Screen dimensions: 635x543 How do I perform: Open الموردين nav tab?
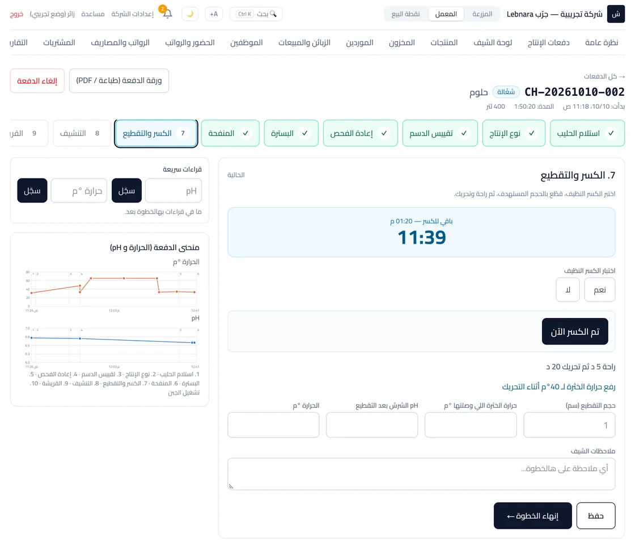coord(359,43)
